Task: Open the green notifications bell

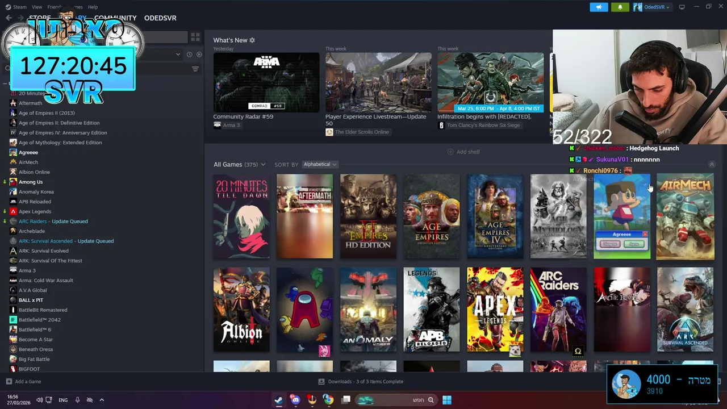Action: click(620, 7)
